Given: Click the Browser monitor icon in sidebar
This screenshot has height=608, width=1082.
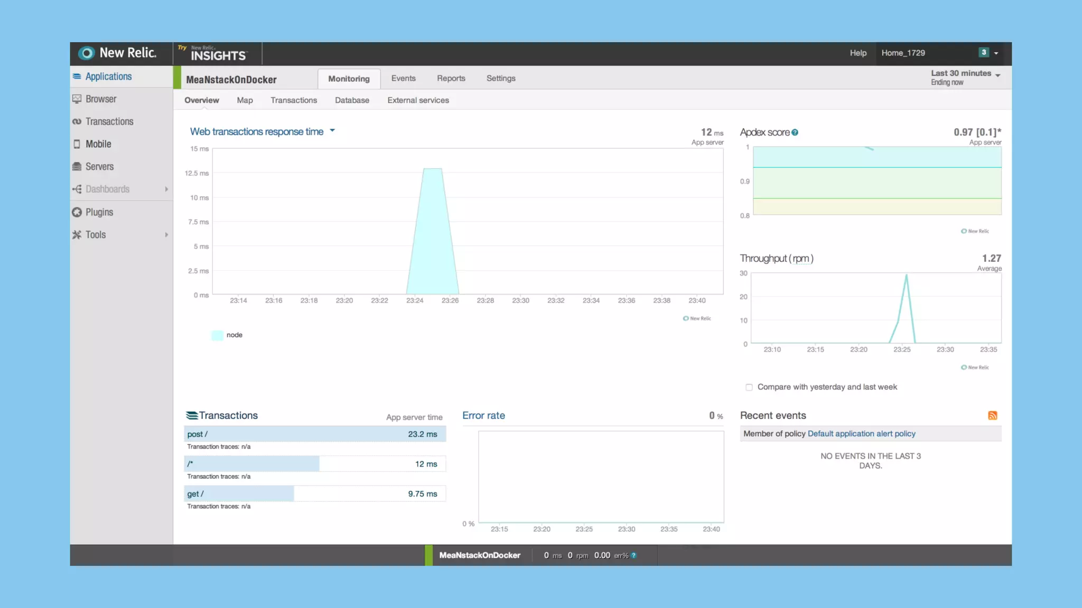Looking at the screenshot, I should pyautogui.click(x=77, y=99).
